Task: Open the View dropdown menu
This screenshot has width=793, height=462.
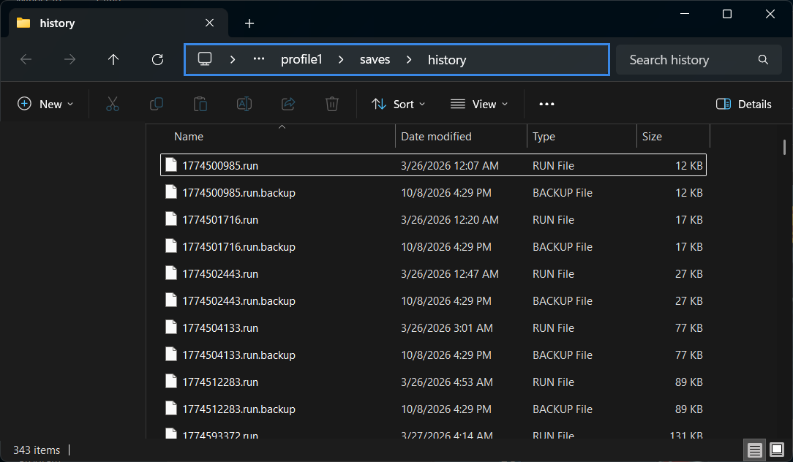Action: [x=479, y=104]
